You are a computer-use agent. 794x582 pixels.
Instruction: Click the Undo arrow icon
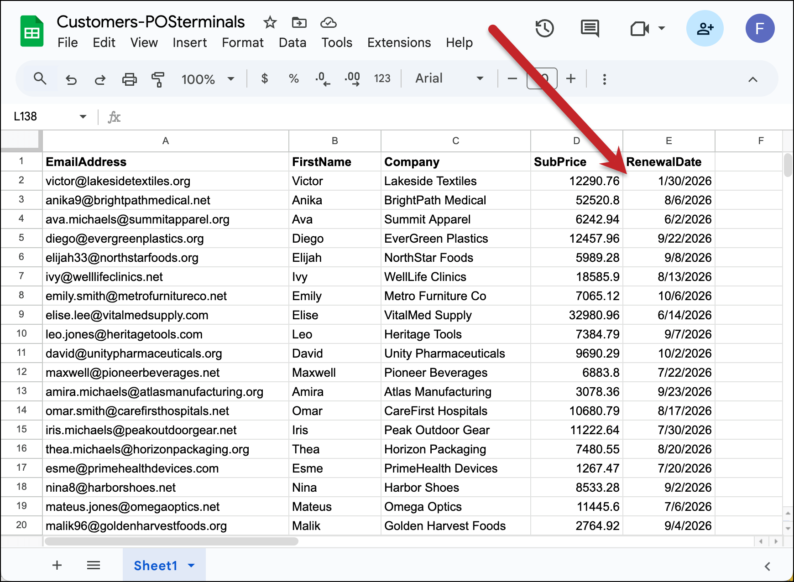tap(71, 79)
